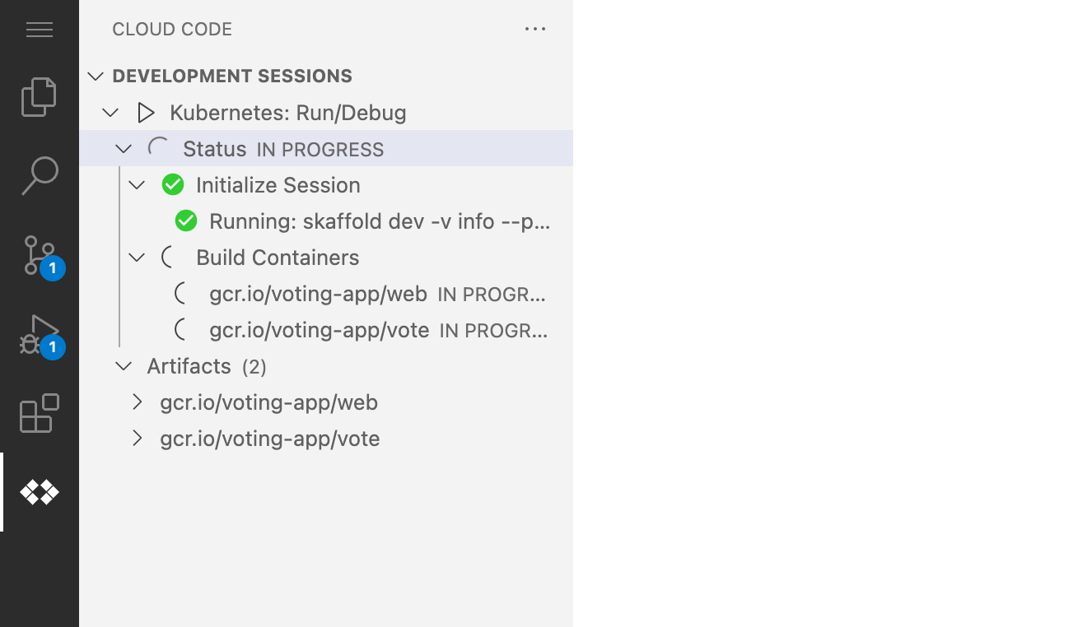Viewport: 1092px width, 627px height.
Task: Collapse the Artifacts (2) node
Action: 124,366
